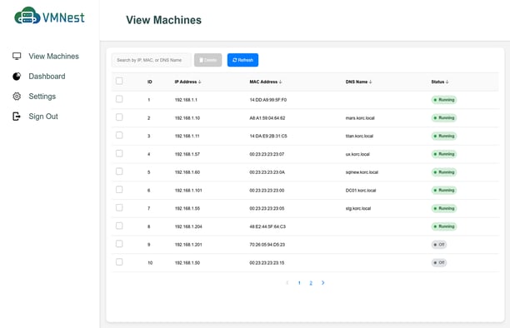Screen dimensions: 510x328
Task: Focus the search by IP, MAC, DNS field
Action: [x=151, y=60]
